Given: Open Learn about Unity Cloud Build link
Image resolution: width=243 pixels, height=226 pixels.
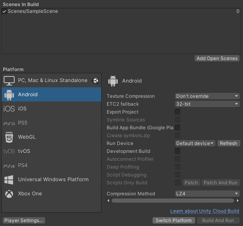Looking at the screenshot, I should pyautogui.click(x=205, y=211).
